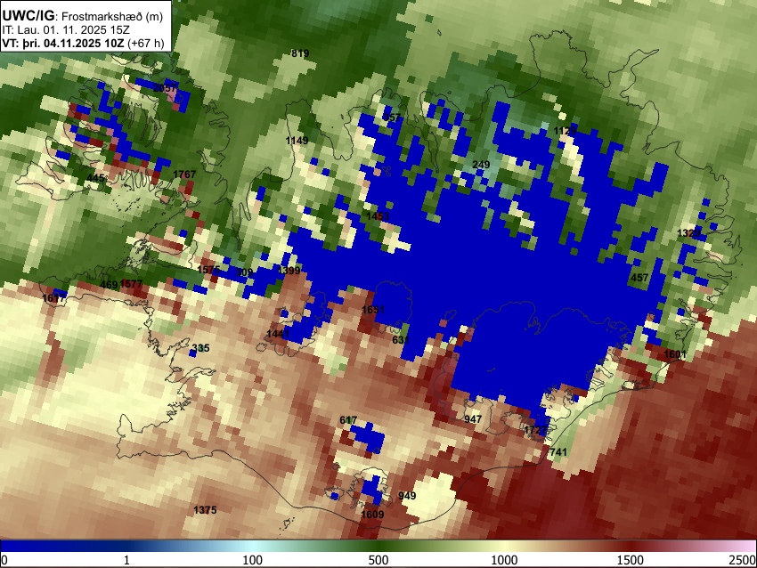Click the map value label 1399

289,271
